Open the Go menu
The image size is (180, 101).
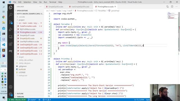tap(40, 2)
